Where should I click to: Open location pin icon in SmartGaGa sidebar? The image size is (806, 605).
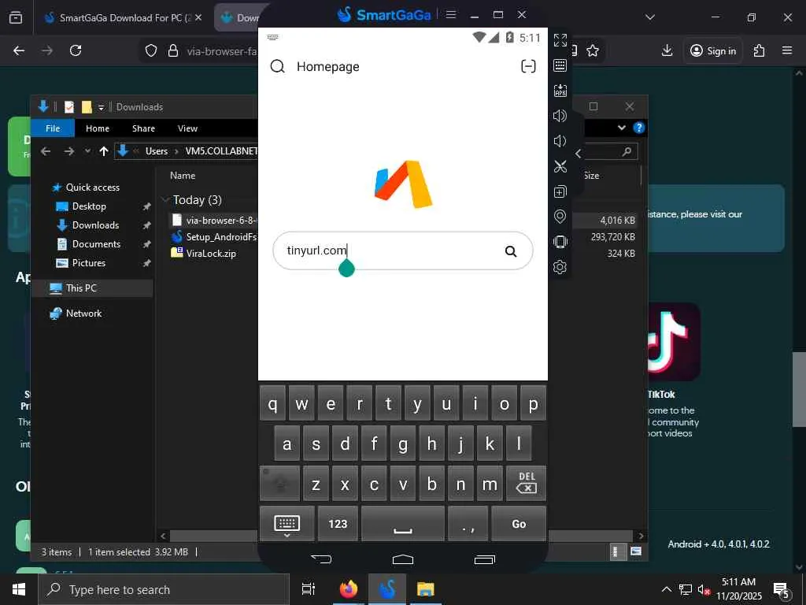(x=560, y=217)
